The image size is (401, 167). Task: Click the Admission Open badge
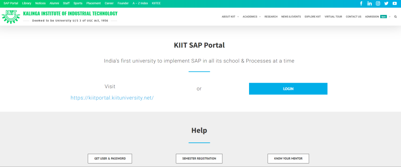(x=383, y=16)
